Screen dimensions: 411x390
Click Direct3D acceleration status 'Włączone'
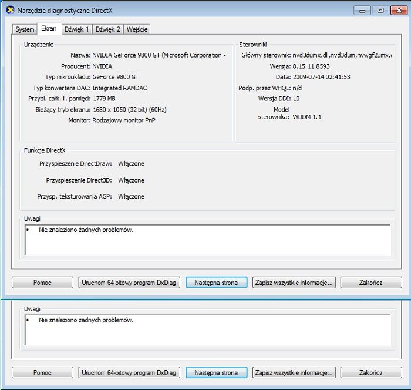pyautogui.click(x=131, y=180)
